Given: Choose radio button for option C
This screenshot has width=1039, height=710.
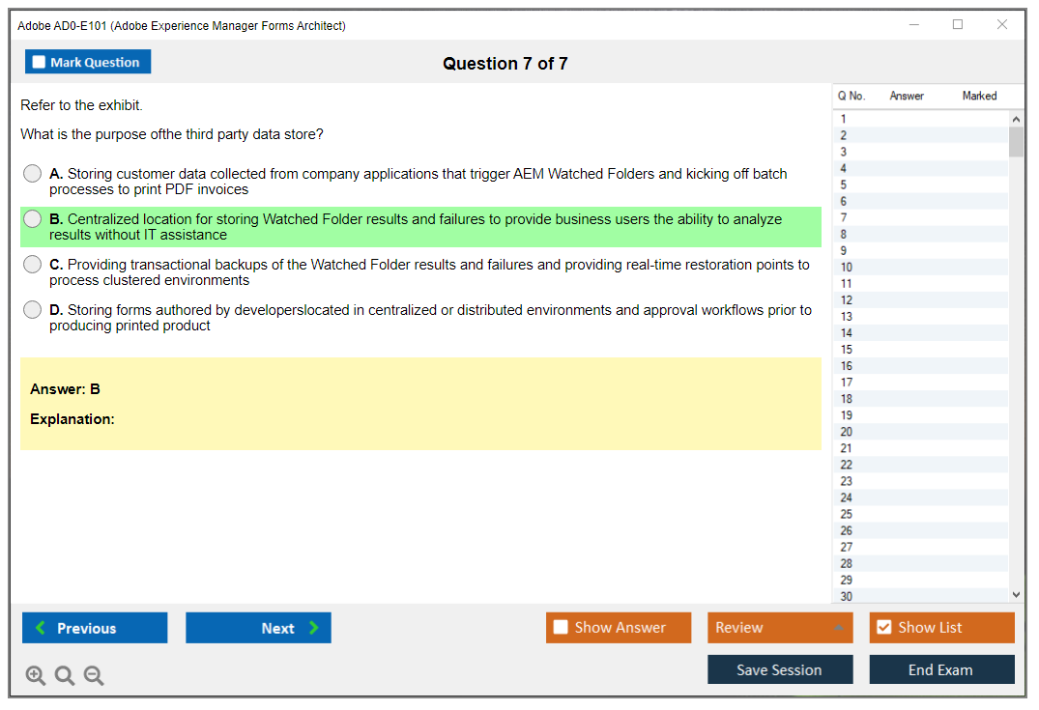Looking at the screenshot, I should (x=33, y=265).
